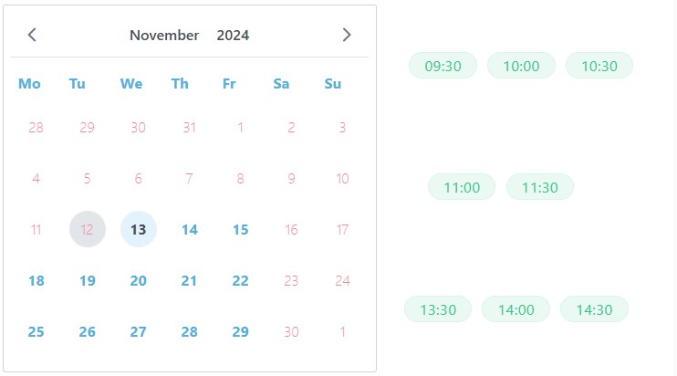The height and width of the screenshot is (376, 677).
Task: Pick Friday November 29
Action: pyautogui.click(x=241, y=332)
